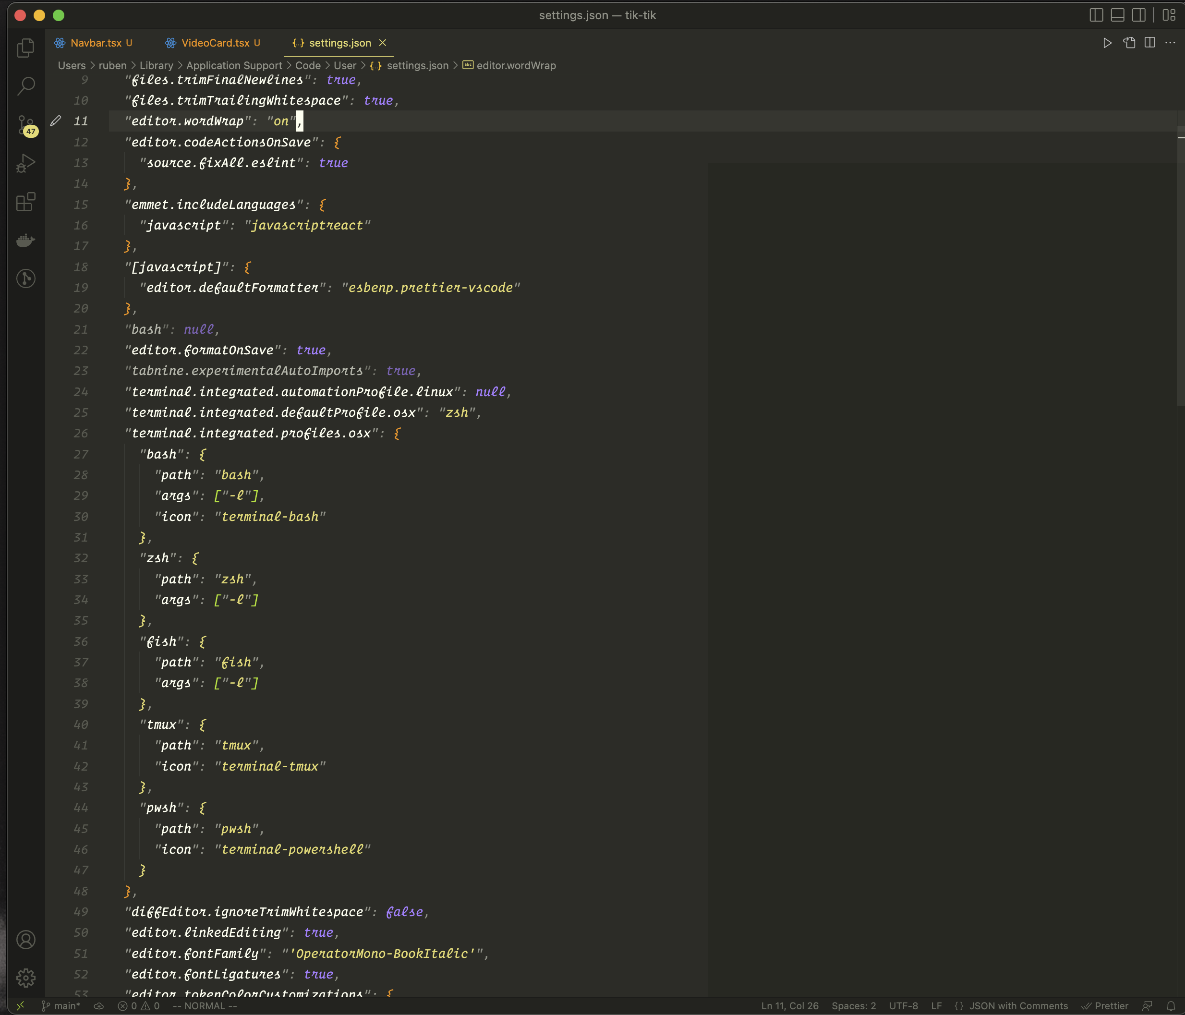Click 'Application Support' breadcrumb

[x=234, y=65]
